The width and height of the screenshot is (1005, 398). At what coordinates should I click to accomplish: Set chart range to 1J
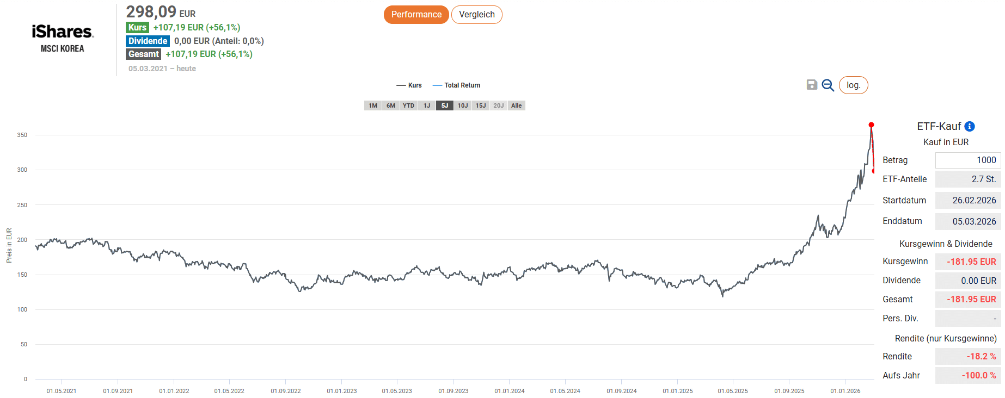pyautogui.click(x=427, y=105)
